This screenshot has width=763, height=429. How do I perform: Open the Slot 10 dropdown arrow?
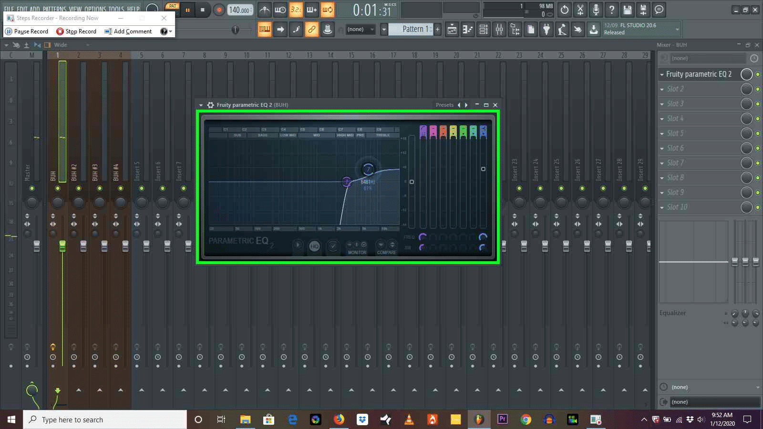(662, 207)
